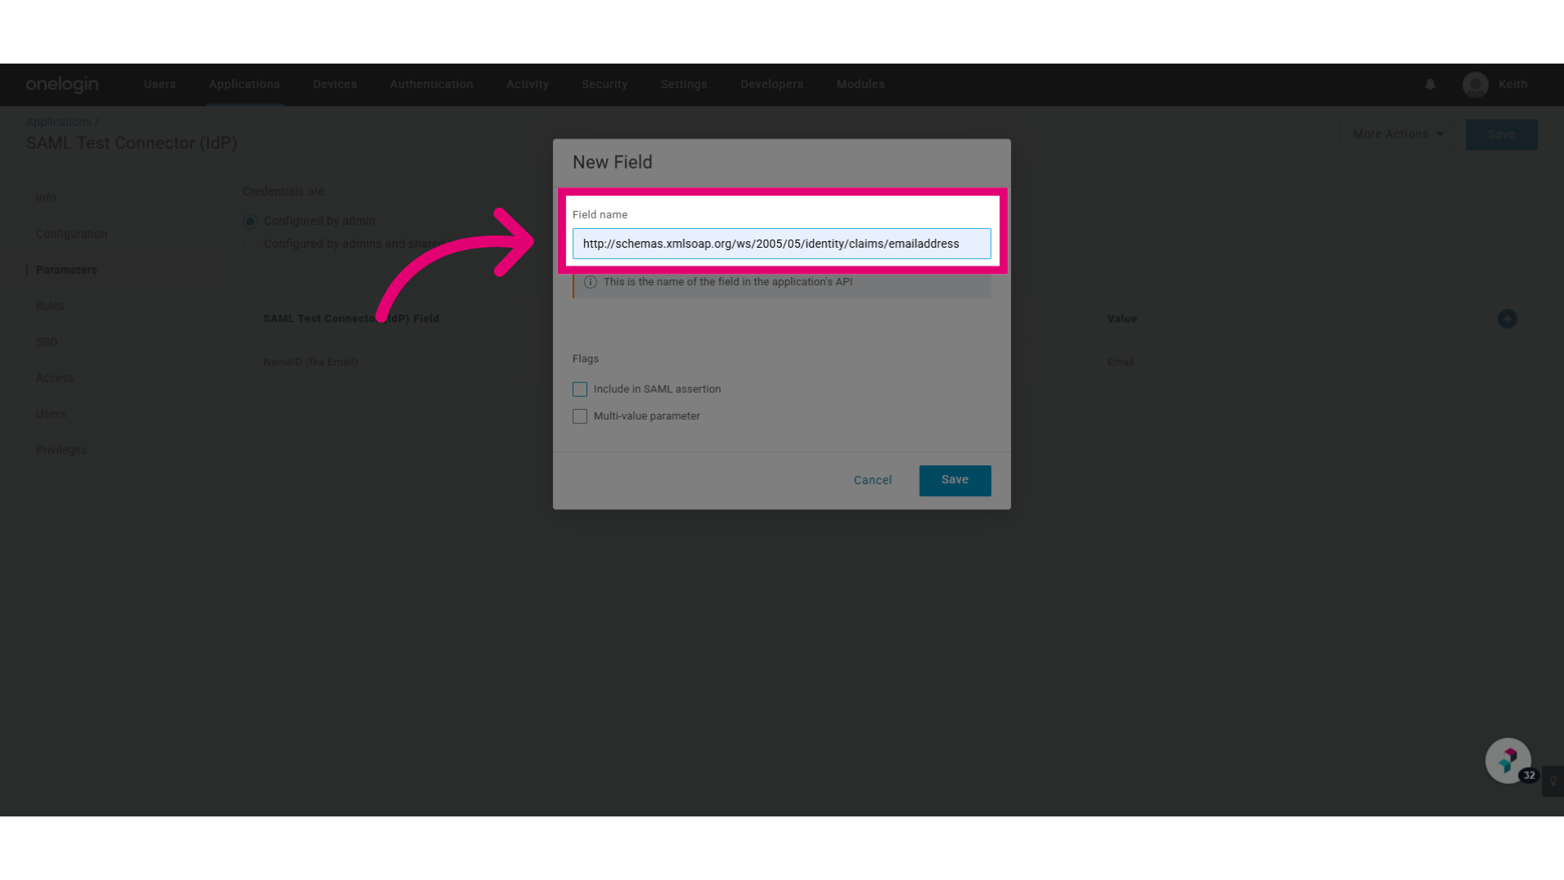The height and width of the screenshot is (880, 1564).
Task: Click the OneLogin logo
Action: click(x=62, y=85)
